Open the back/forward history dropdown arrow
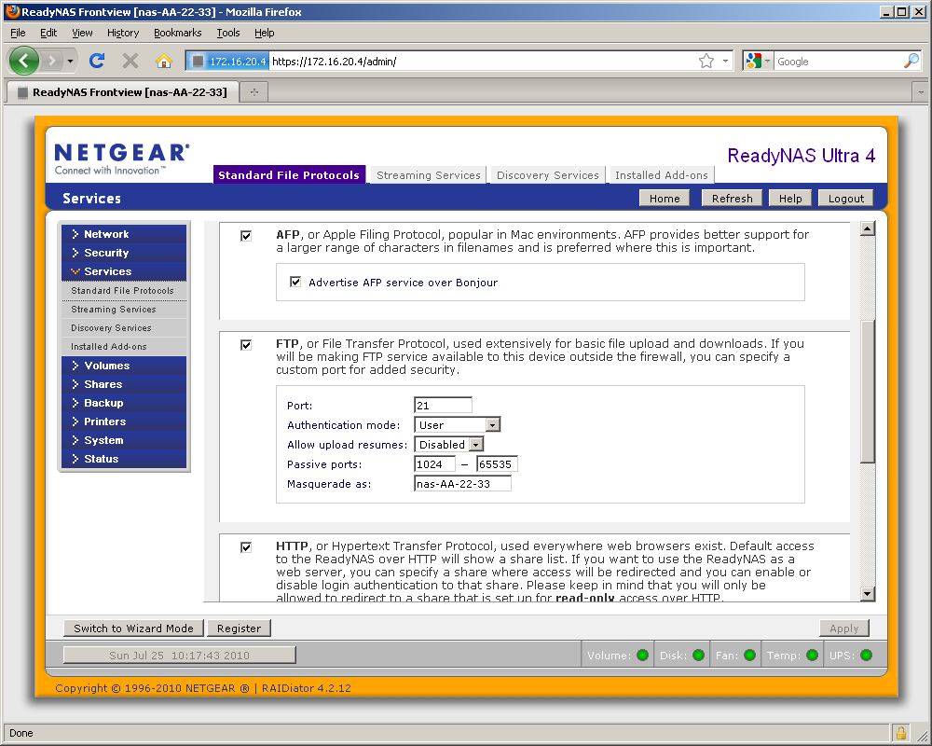Screen dimensions: 932x746 tap(70, 61)
